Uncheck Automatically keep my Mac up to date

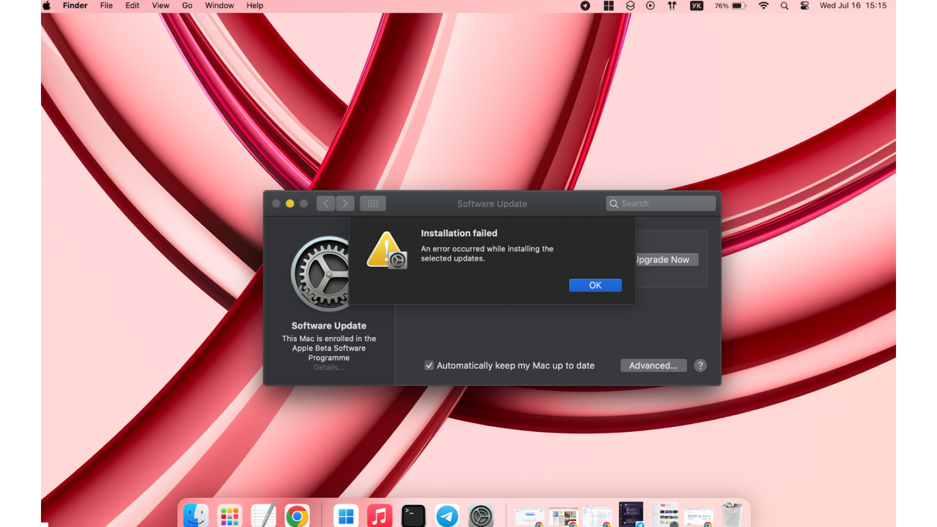[429, 365]
